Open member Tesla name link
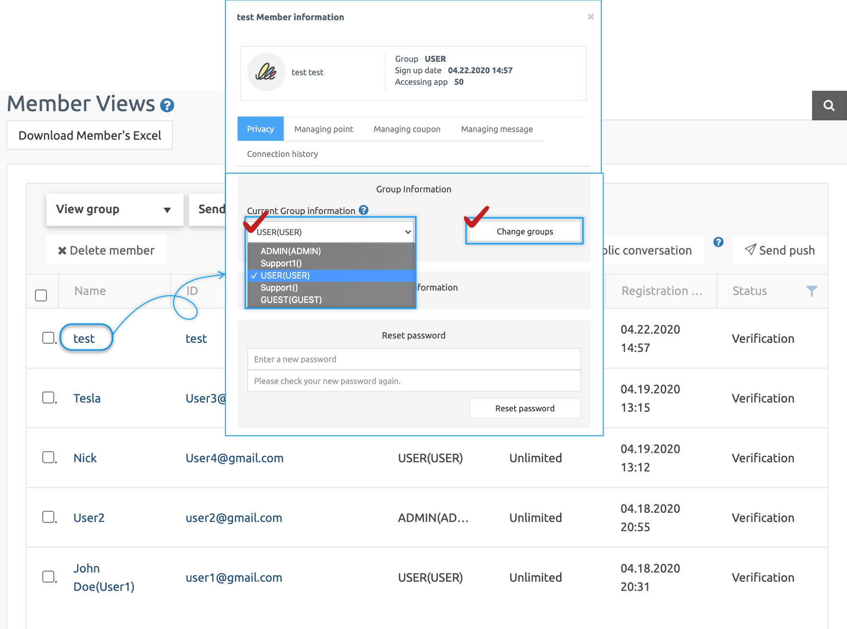This screenshot has width=847, height=629. (87, 398)
